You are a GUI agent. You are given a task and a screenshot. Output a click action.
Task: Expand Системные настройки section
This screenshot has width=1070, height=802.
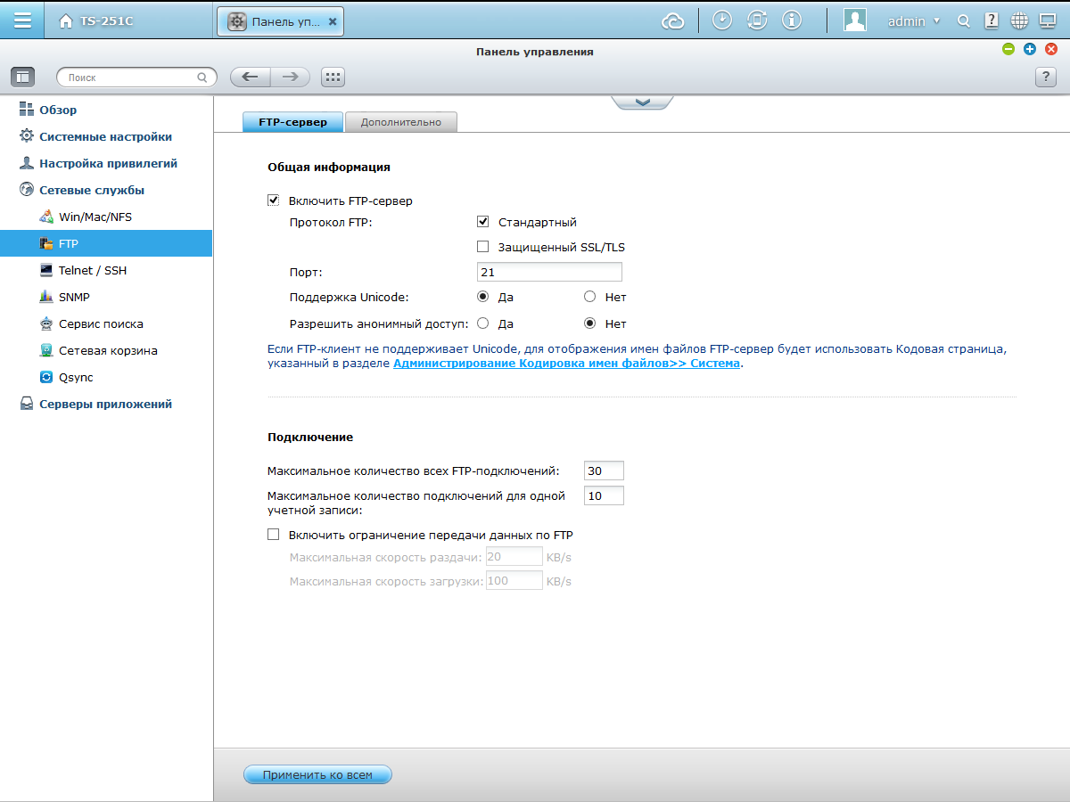(105, 136)
